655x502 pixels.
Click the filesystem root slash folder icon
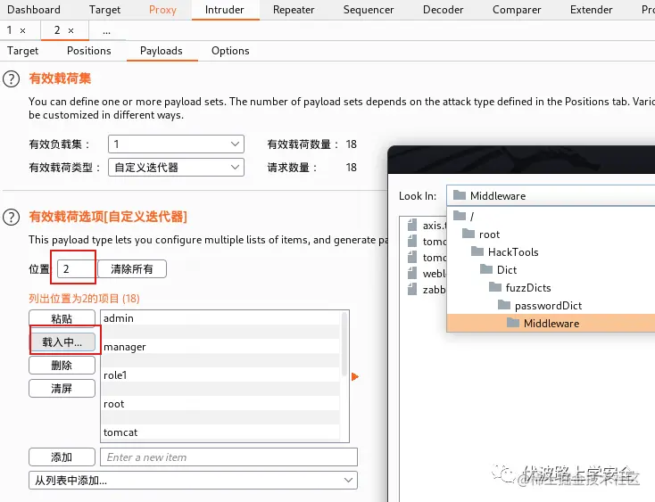click(460, 216)
